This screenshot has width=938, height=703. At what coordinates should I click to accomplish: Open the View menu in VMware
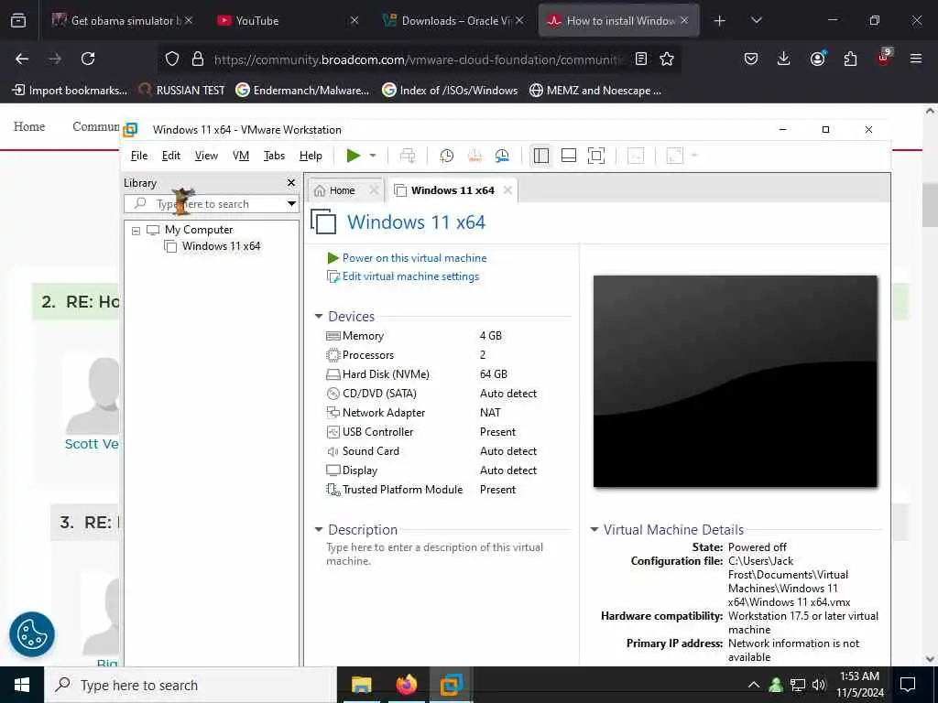(206, 156)
